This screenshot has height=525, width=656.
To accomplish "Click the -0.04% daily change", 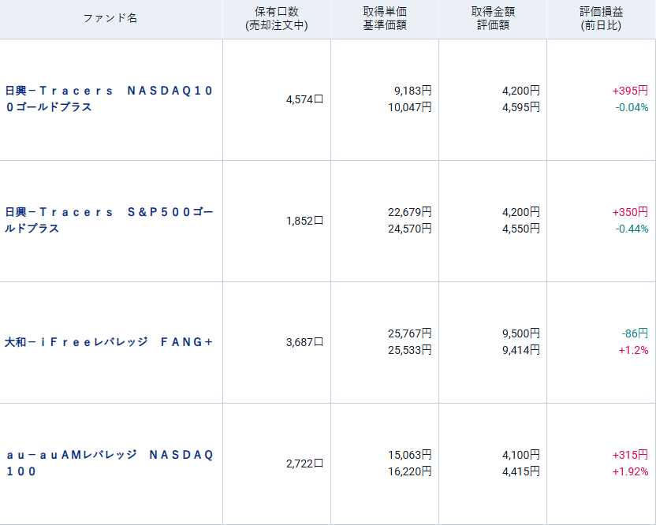I will (632, 107).
